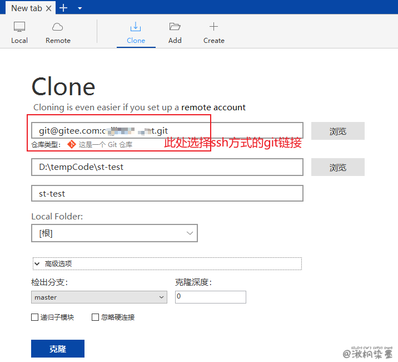Click 浏览 next to destination path
398x362 pixels.
point(337,167)
